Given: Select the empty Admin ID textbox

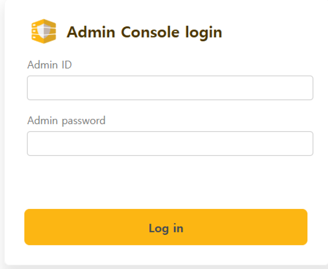Looking at the screenshot, I should [x=170, y=88].
